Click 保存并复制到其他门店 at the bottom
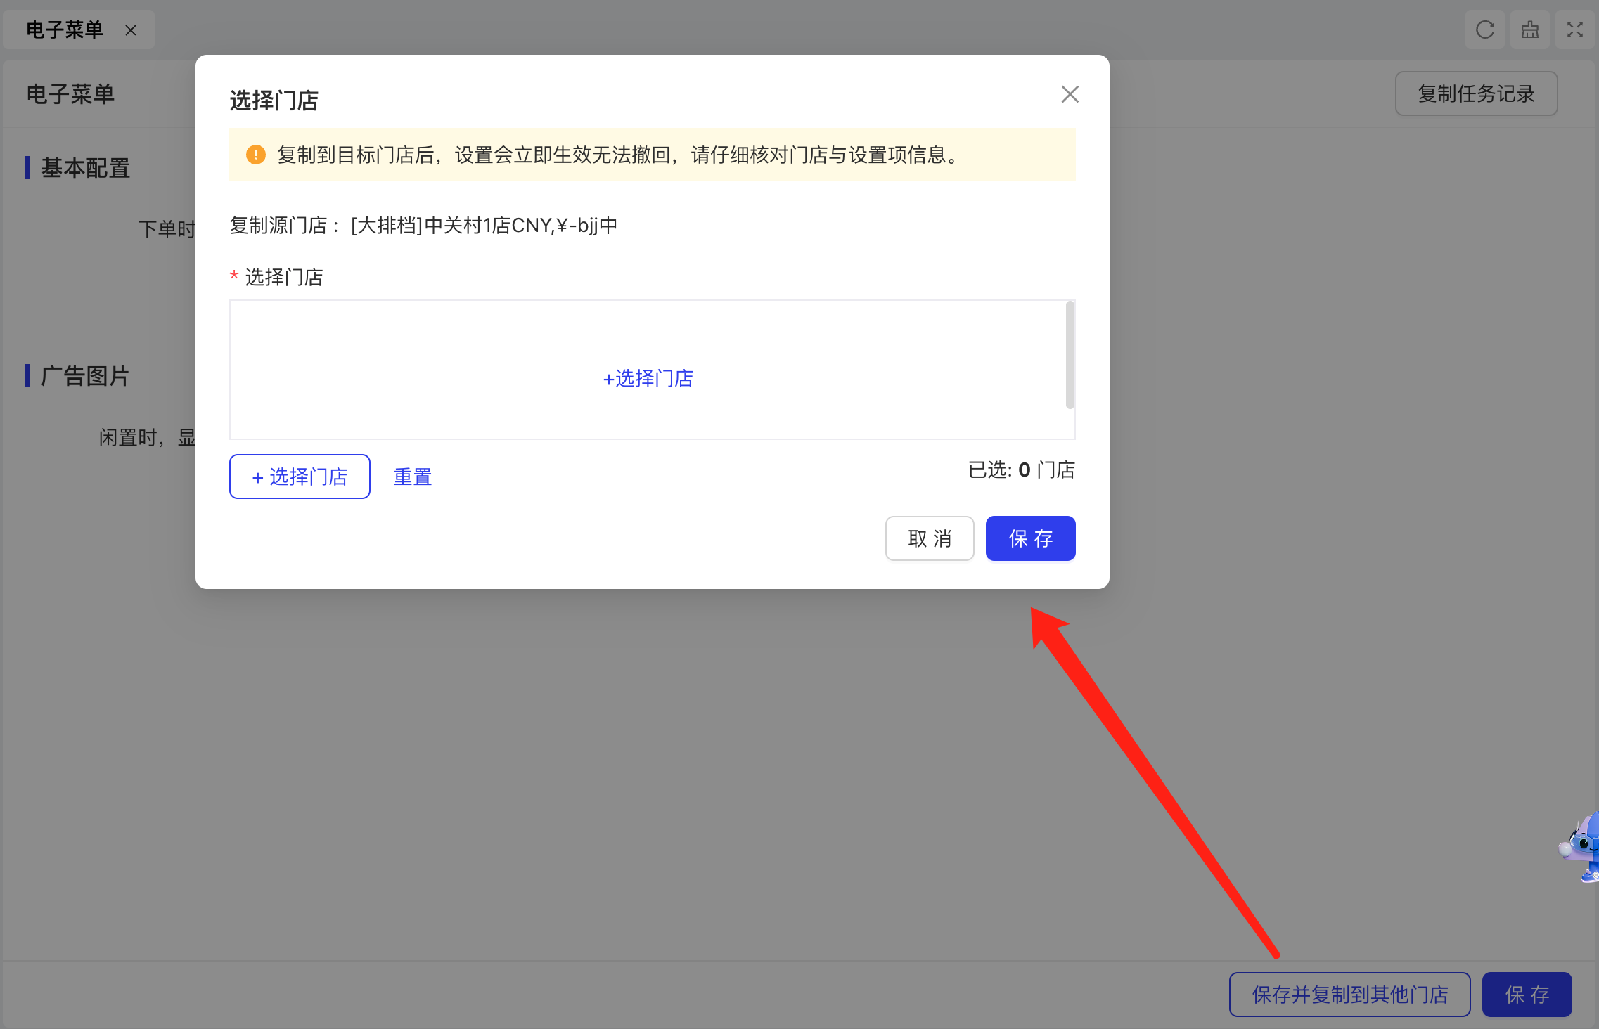 pyautogui.click(x=1349, y=995)
